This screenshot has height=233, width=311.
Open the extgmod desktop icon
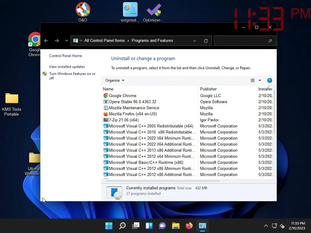point(130,12)
